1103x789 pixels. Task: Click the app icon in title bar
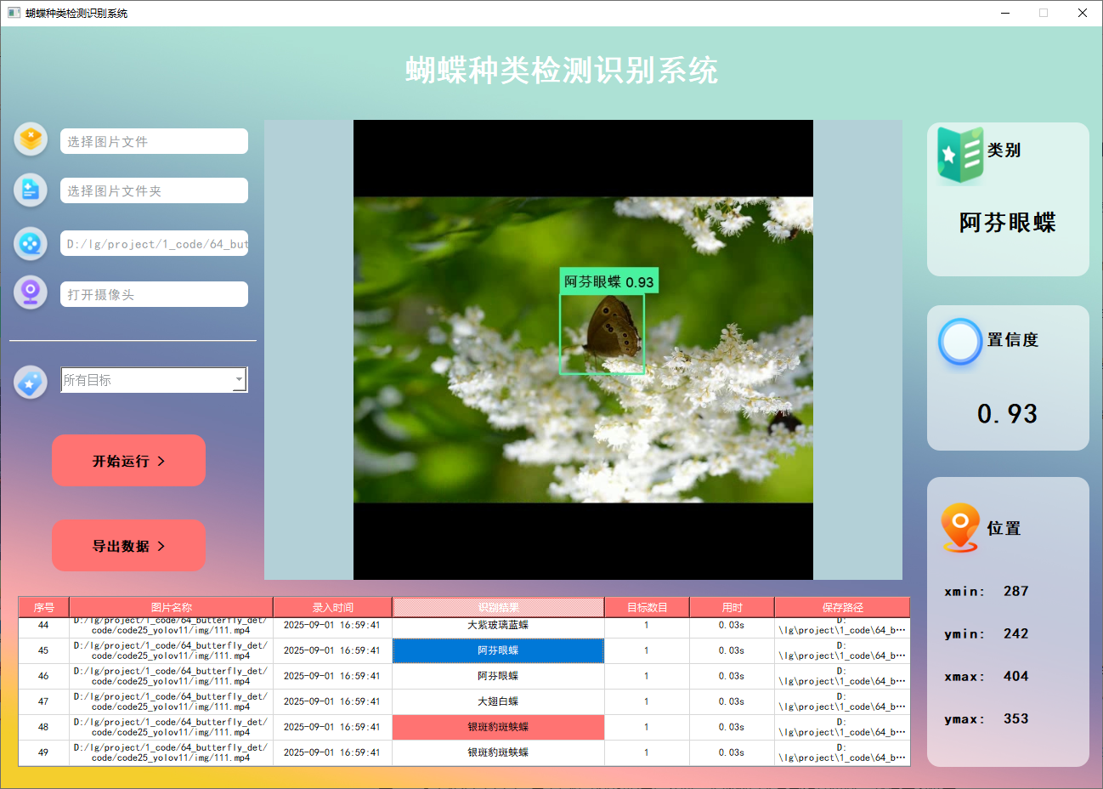point(14,13)
